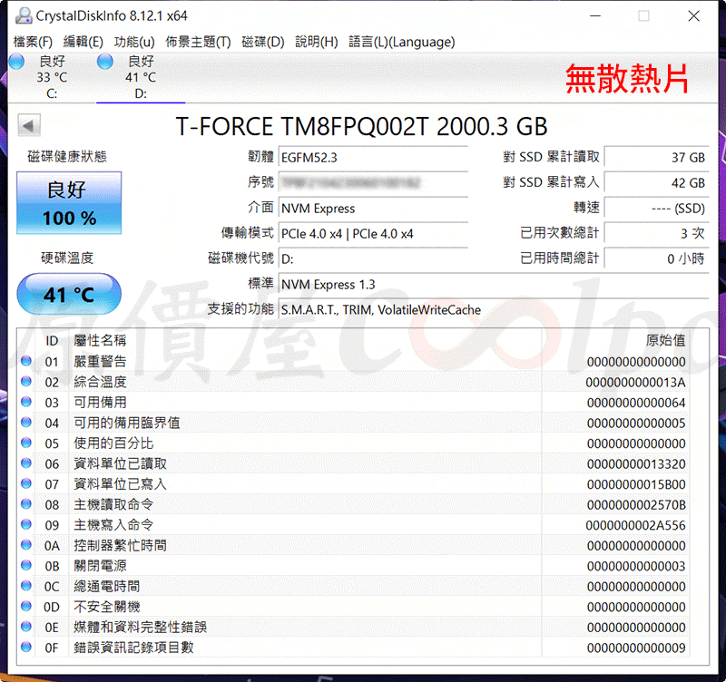Click raw value 000000000013A

point(635,382)
